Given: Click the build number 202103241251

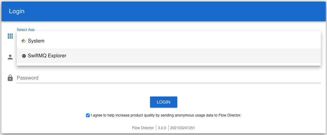Looking at the screenshot, I should [183, 128].
